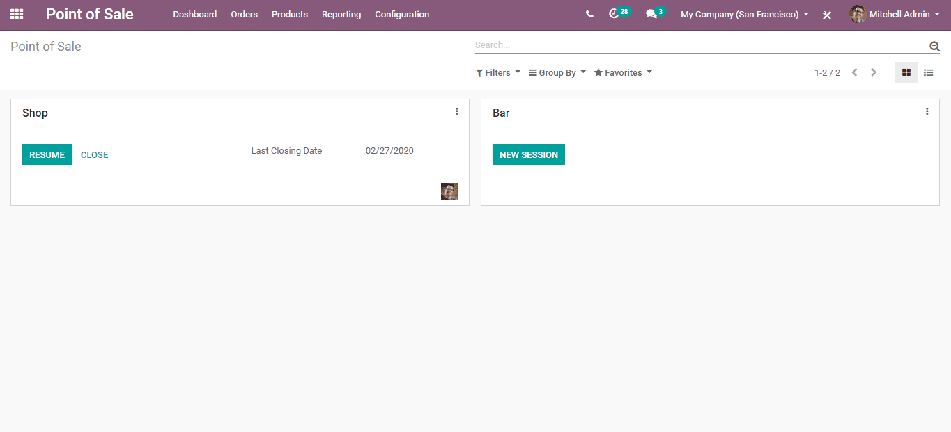Open the Configuration menu
The height and width of the screenshot is (432, 951).
tap(402, 14)
